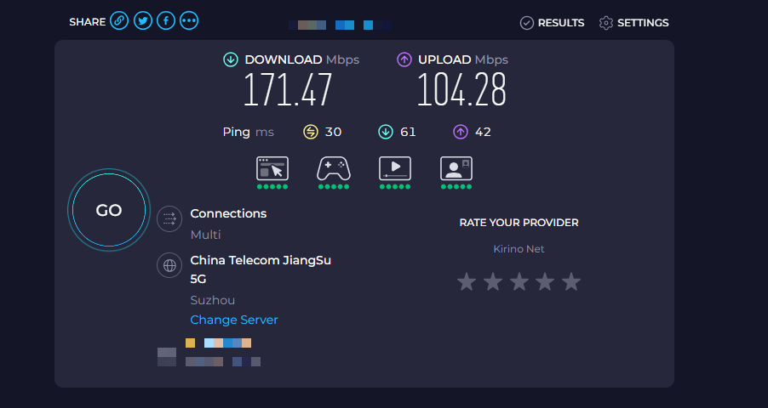Open the RESULTS page
768x408 pixels.
(553, 23)
